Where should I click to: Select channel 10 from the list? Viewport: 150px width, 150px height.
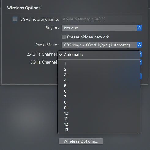pyautogui.click(x=99, y=113)
